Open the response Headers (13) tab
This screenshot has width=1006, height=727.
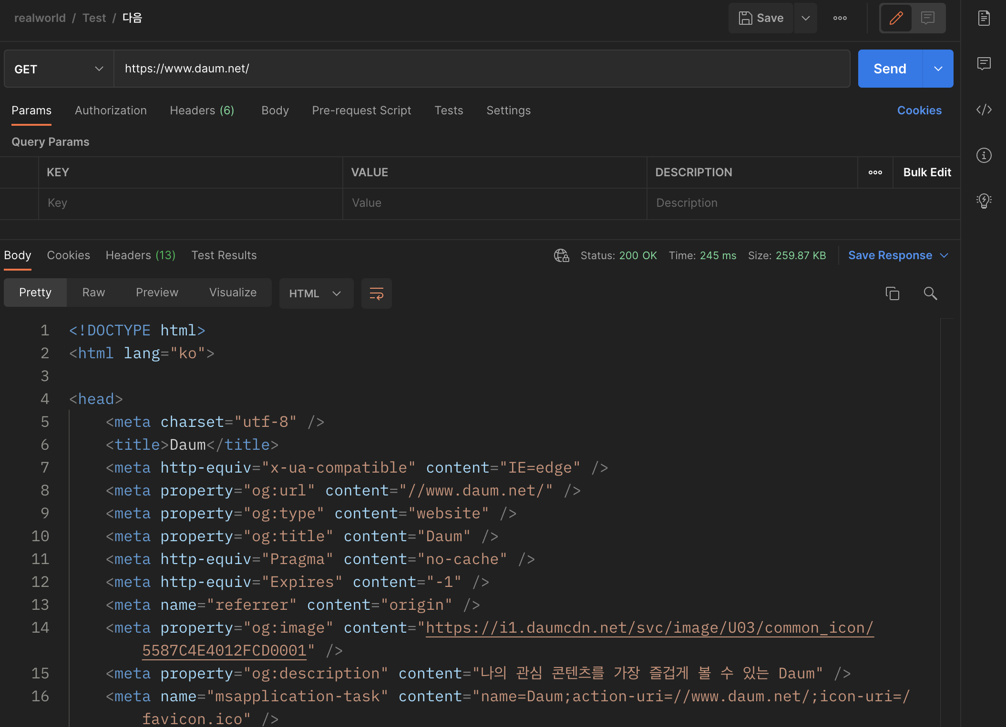[x=140, y=255]
